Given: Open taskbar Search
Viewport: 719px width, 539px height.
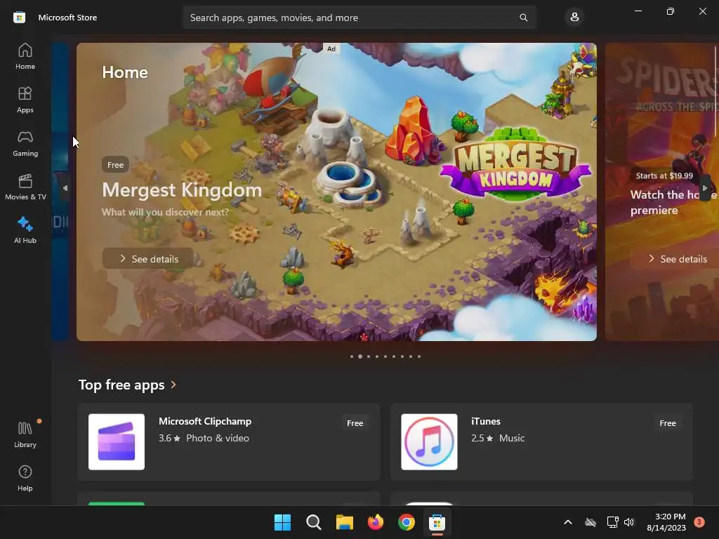Looking at the screenshot, I should tap(314, 522).
